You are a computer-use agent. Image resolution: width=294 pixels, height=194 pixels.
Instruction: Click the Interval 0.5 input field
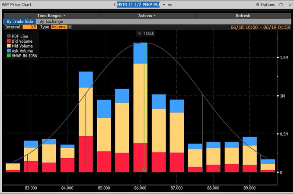point(30,27)
